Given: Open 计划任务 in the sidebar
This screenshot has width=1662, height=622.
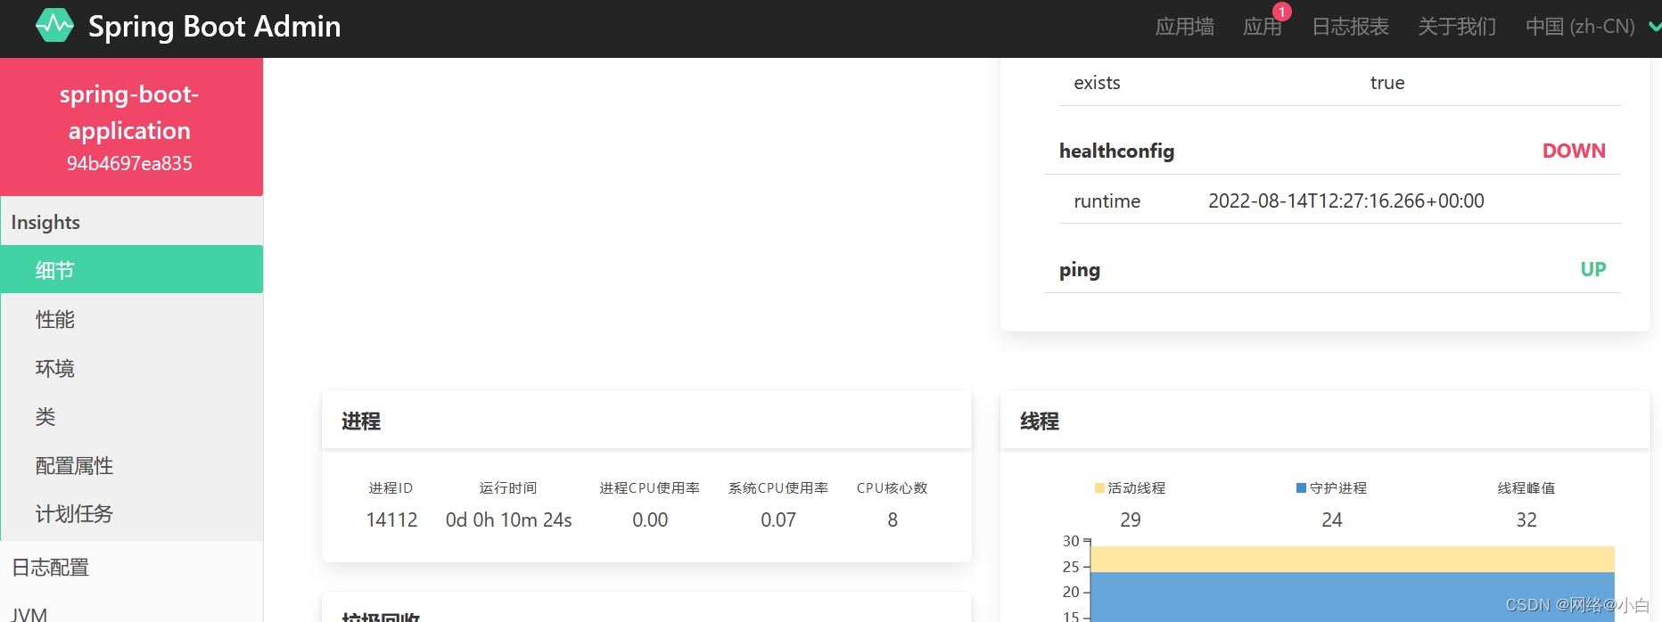Looking at the screenshot, I should 131,513.
